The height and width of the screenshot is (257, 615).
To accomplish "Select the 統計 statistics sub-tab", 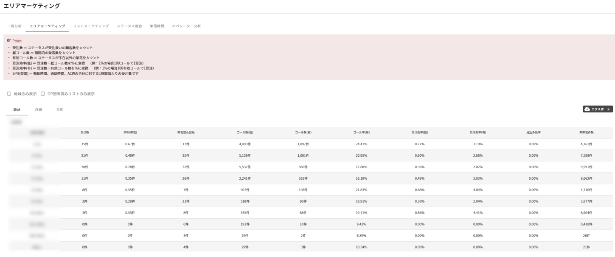I will pyautogui.click(x=17, y=110).
